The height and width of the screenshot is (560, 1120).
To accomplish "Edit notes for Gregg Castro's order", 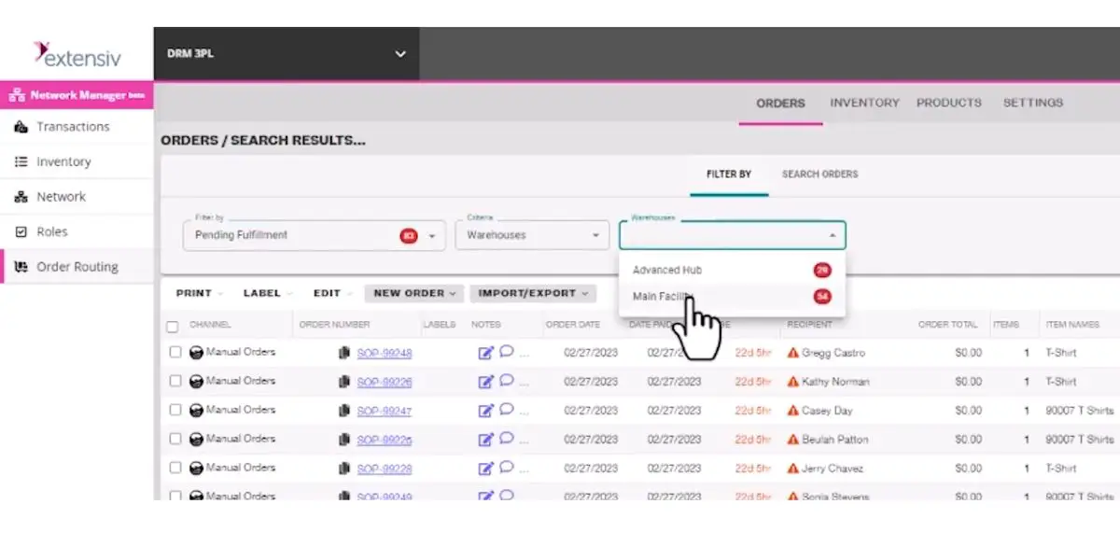I will 485,353.
